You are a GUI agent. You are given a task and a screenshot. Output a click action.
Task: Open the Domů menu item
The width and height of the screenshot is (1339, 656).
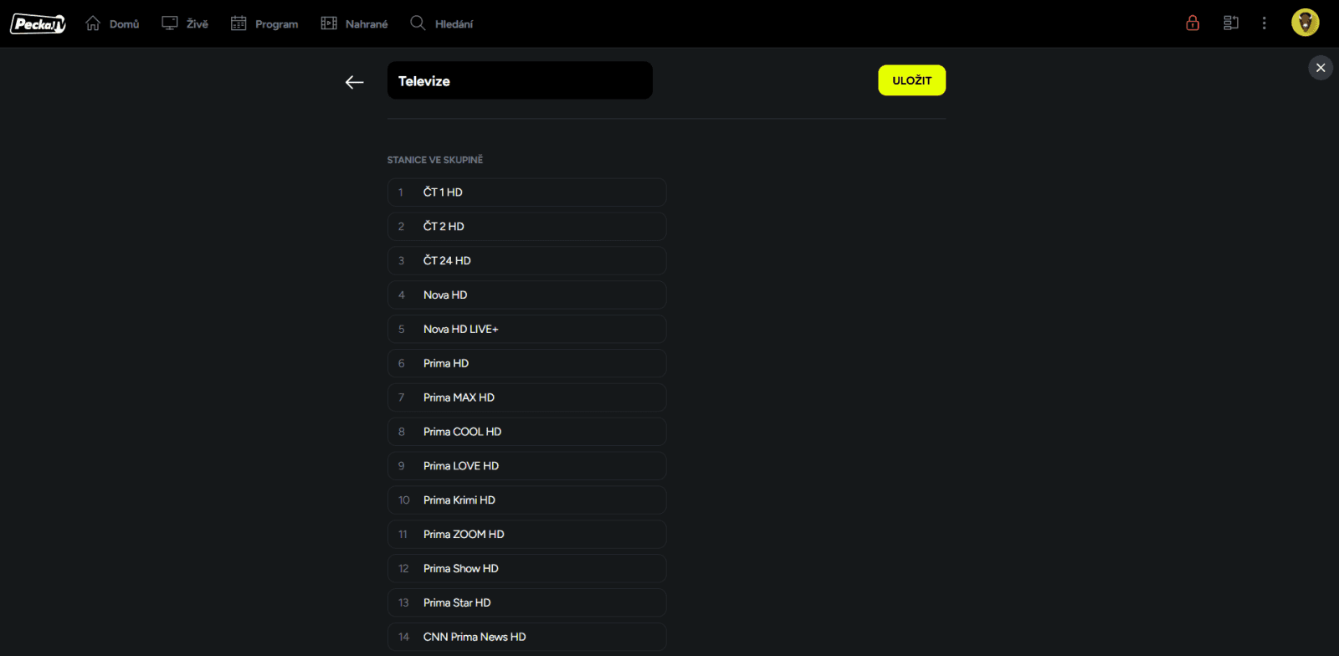pyautogui.click(x=112, y=23)
